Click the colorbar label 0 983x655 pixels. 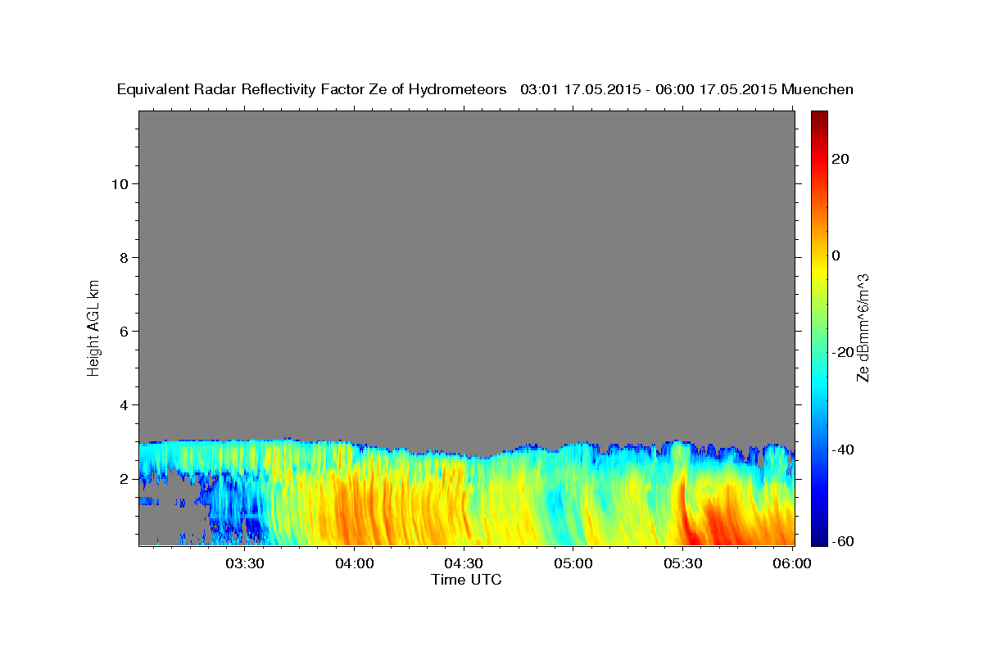tap(838, 255)
